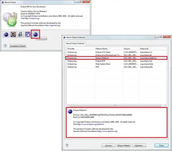The image size is (172, 151).
Task: Sort by the Feature Name column header
Action: [x=101, y=49]
